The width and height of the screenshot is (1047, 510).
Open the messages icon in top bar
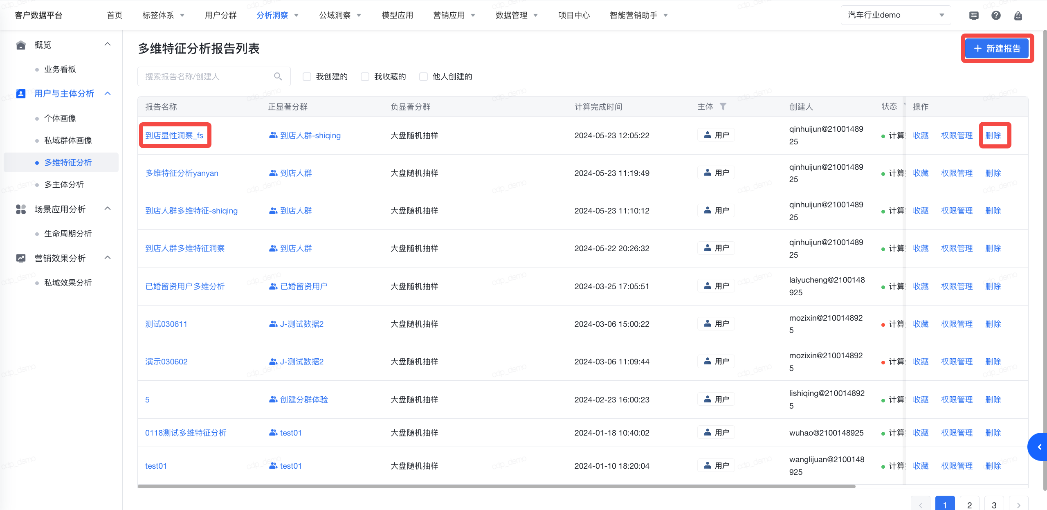point(974,16)
